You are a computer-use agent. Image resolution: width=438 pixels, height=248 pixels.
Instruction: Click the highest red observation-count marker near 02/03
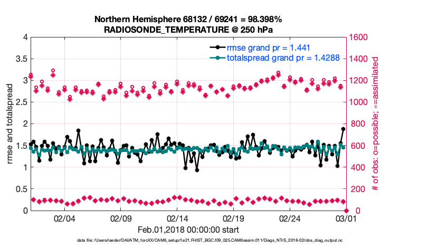(53, 71)
